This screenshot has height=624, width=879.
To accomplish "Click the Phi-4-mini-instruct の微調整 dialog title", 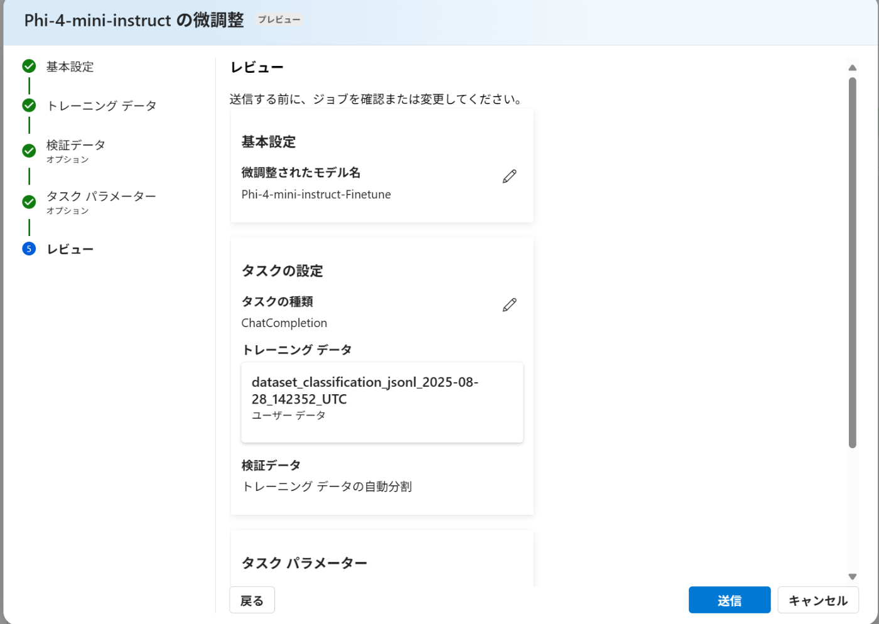I will [x=134, y=20].
